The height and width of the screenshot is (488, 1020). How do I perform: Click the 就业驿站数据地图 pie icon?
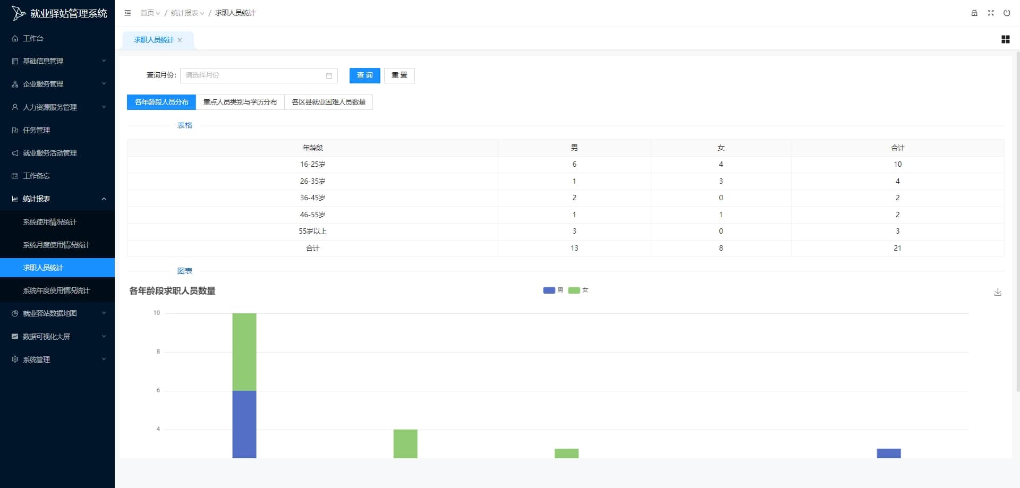(x=15, y=313)
